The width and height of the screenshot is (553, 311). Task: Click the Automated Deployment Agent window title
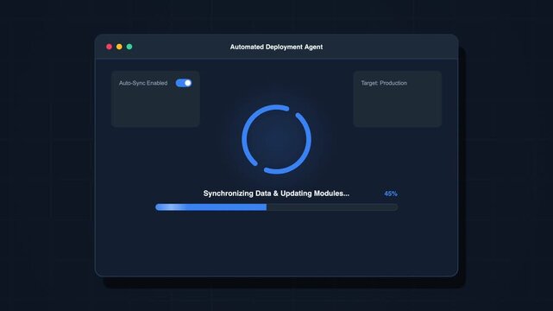coord(276,47)
